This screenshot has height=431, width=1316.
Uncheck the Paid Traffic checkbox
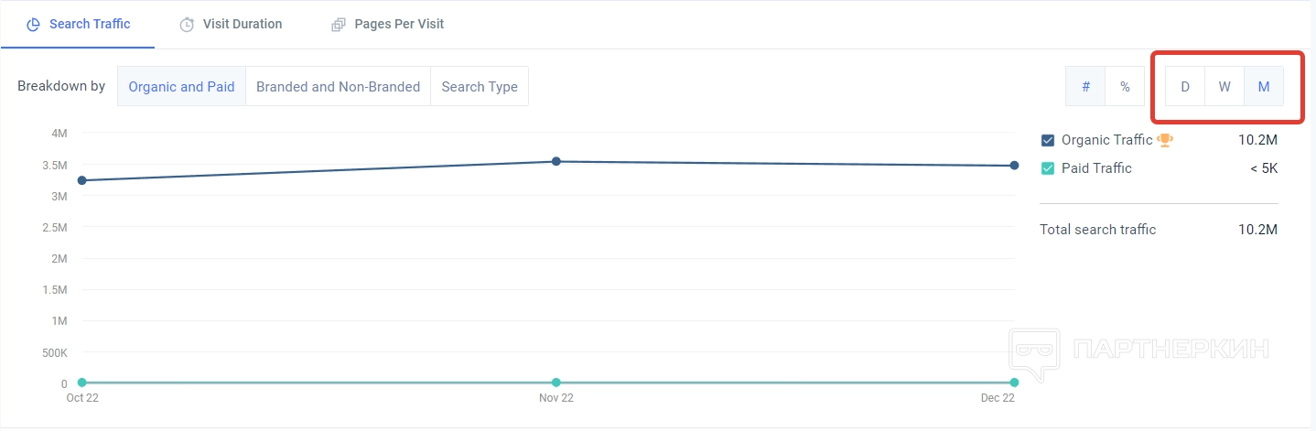[x=1048, y=168]
